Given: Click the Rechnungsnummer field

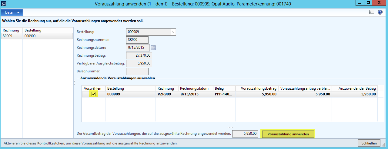Looking at the screenshot, I should [x=137, y=40].
